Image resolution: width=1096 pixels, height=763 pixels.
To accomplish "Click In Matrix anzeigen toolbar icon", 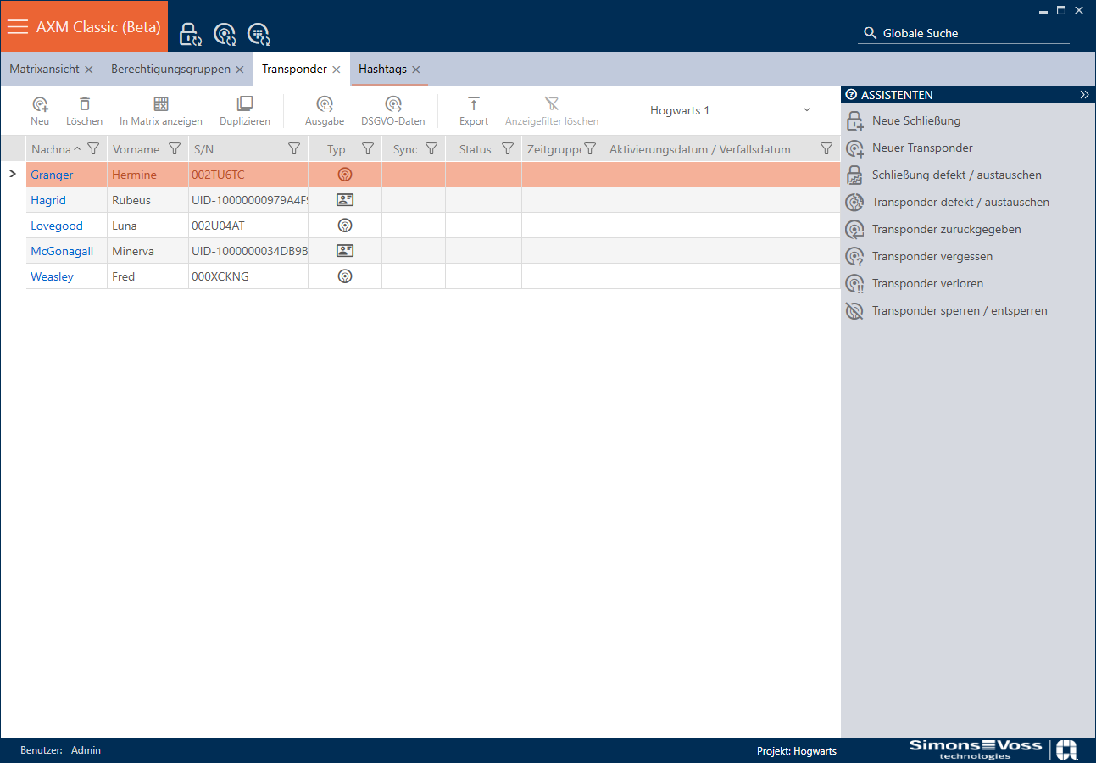I will point(160,104).
